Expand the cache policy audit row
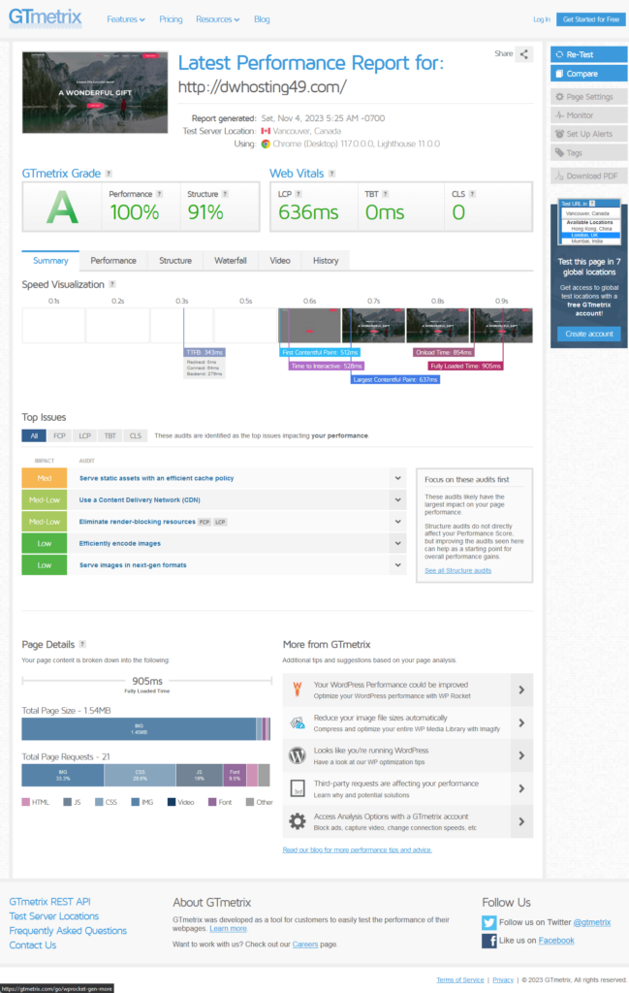The height and width of the screenshot is (993, 629). coord(398,478)
